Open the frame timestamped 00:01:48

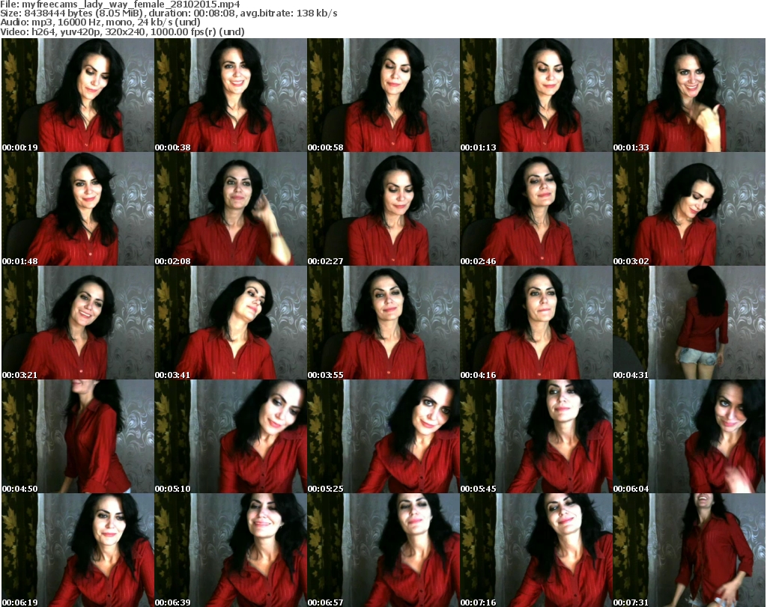(78, 209)
